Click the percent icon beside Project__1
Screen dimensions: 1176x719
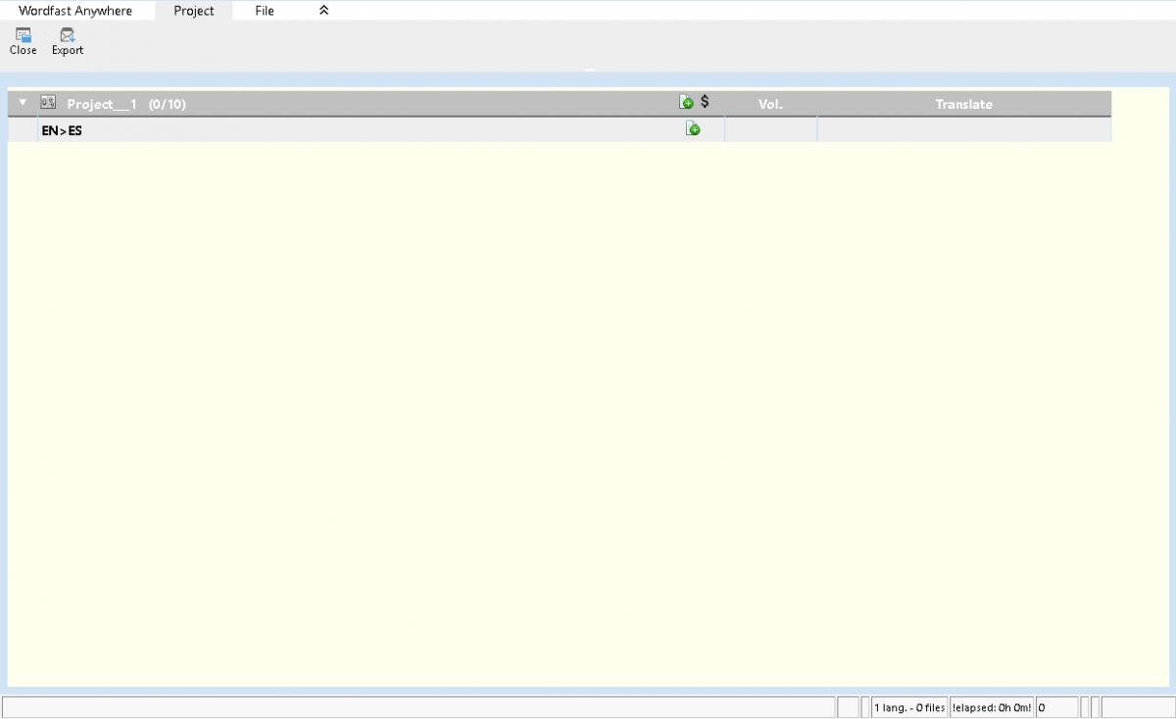(x=48, y=103)
